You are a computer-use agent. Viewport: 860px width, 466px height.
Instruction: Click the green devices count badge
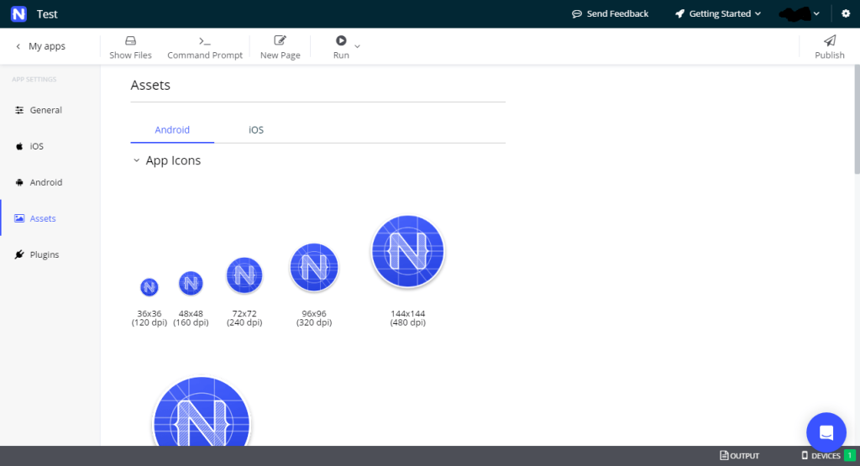(850, 456)
